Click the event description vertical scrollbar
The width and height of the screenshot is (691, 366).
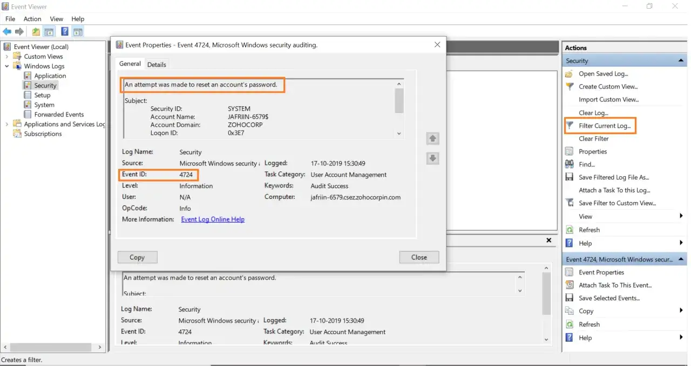pyautogui.click(x=399, y=108)
